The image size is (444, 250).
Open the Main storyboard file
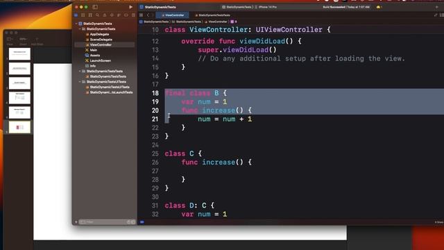[93, 50]
